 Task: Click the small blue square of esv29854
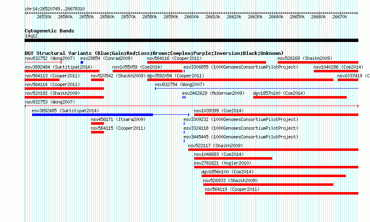pos(82,62)
